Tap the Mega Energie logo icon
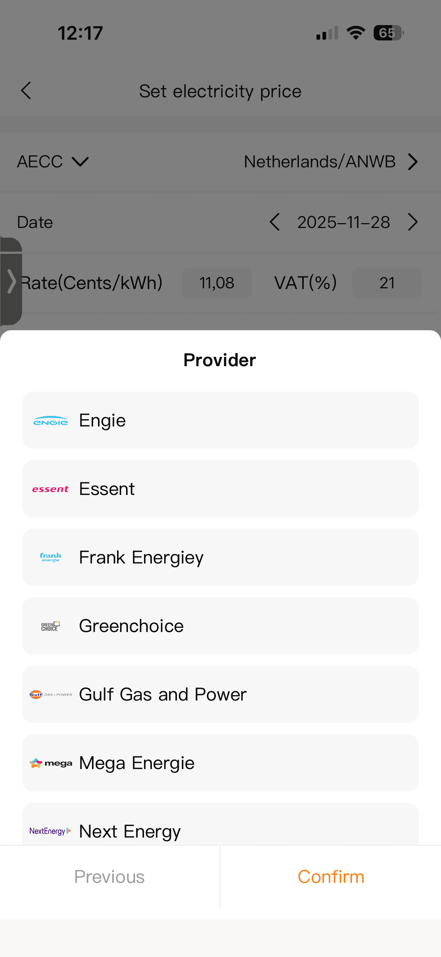 click(x=50, y=763)
